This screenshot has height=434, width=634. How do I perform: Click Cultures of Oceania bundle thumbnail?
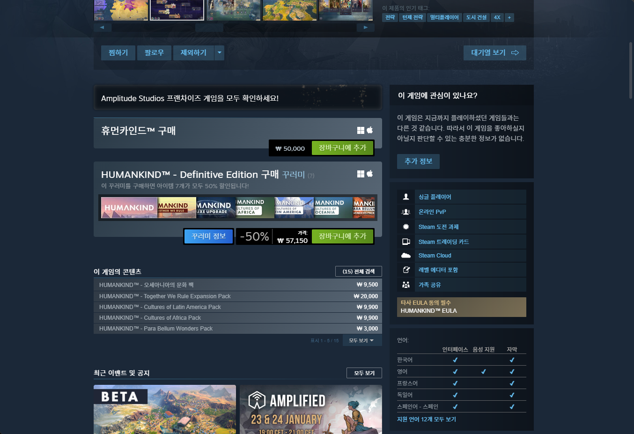333,208
